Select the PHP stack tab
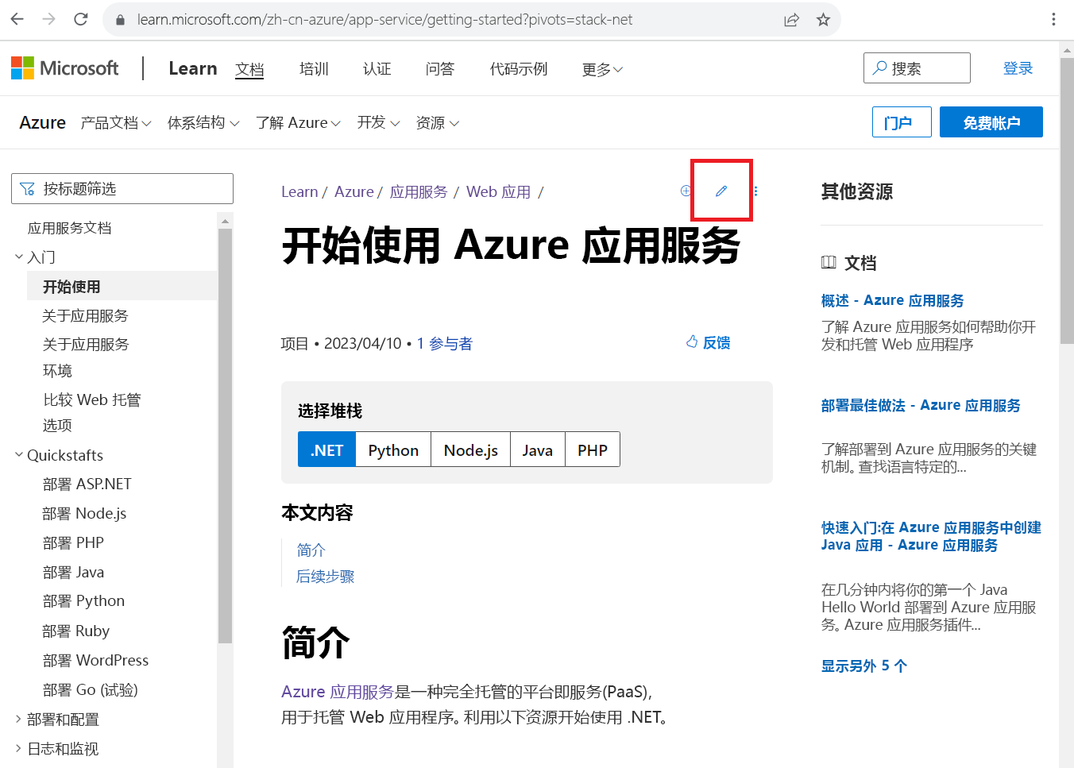The height and width of the screenshot is (768, 1074). coord(593,450)
